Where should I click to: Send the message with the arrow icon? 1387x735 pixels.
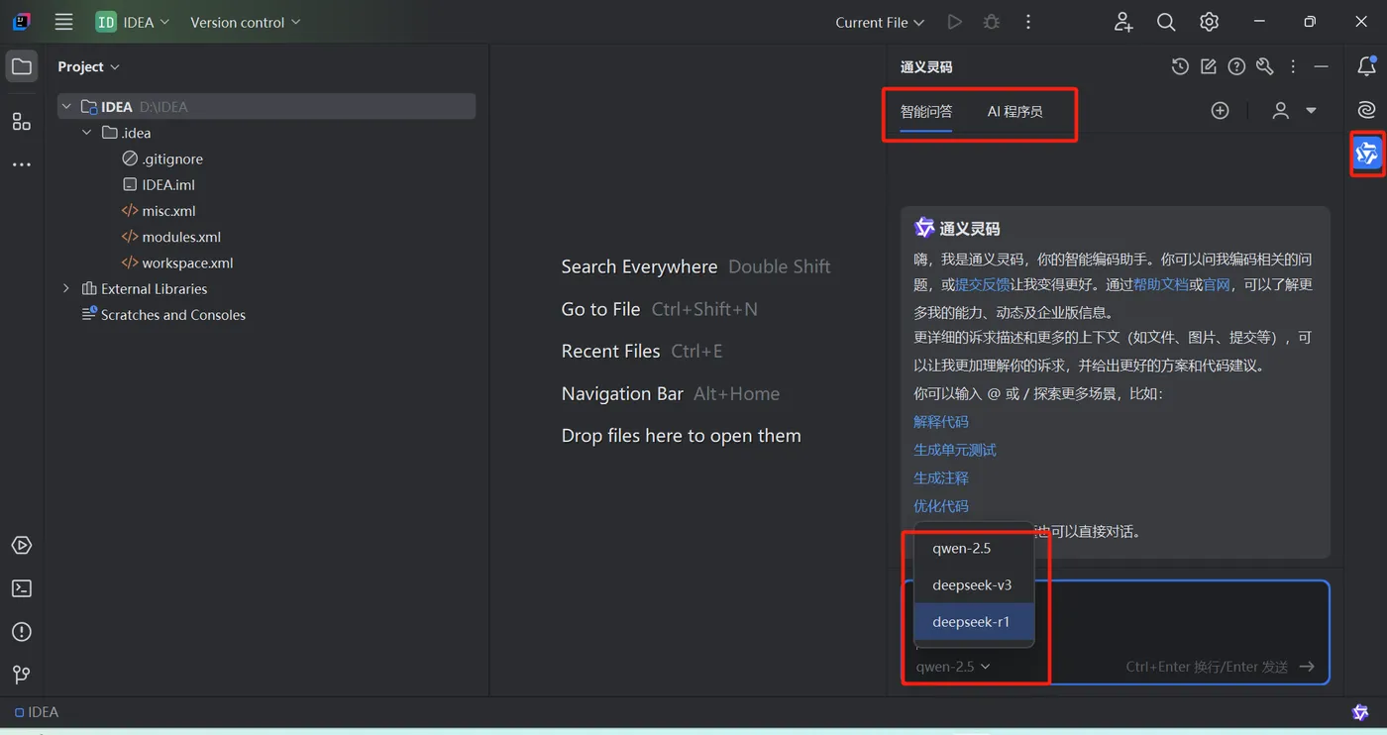pos(1307,667)
